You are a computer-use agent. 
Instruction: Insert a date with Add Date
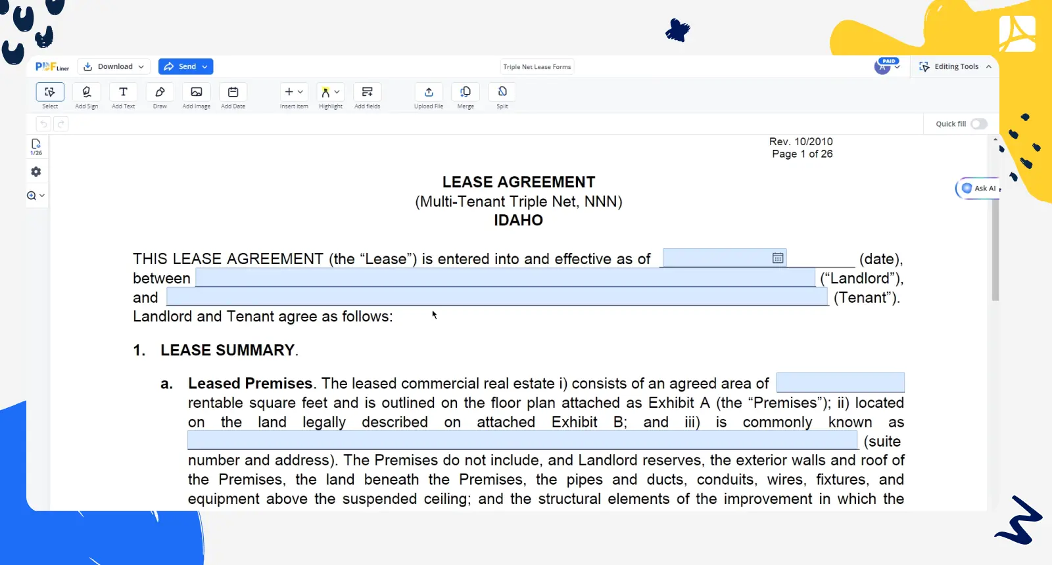click(x=233, y=96)
